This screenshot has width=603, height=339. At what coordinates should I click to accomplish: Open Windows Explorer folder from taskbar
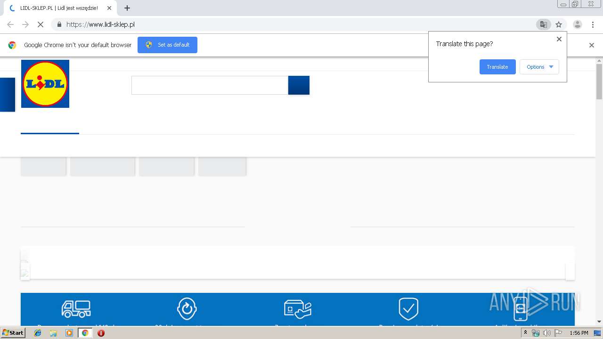click(x=53, y=333)
